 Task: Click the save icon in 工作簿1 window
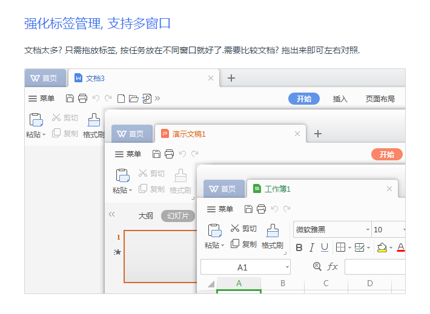click(248, 209)
